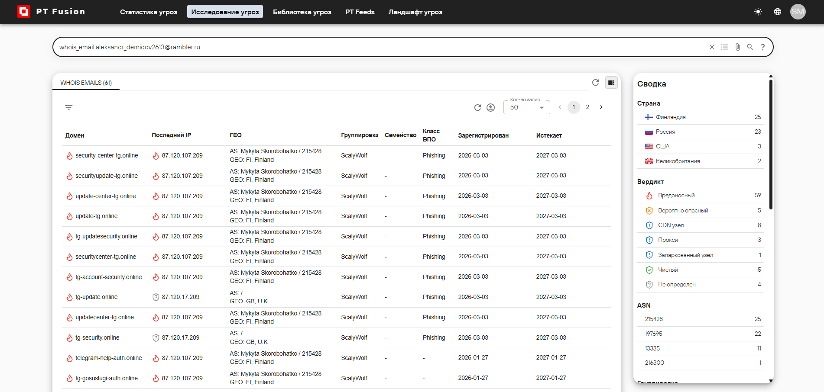Click Phishing class in updatecenter-tg.online row
This screenshot has width=824, height=392.
(434, 318)
